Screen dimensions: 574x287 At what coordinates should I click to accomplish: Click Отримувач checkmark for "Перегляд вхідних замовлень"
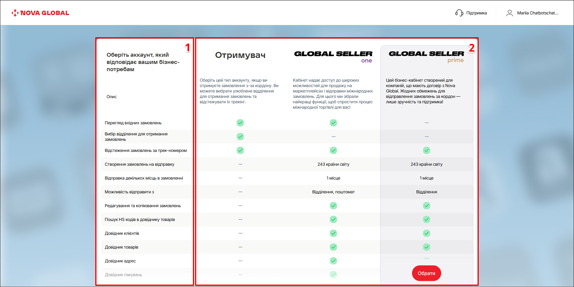240,123
